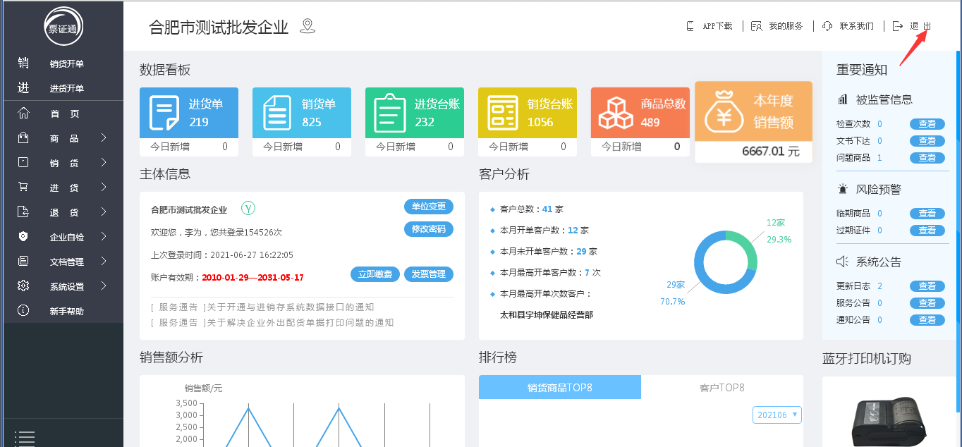View 服务公告 with 查看
The image size is (962, 447).
[x=927, y=303]
